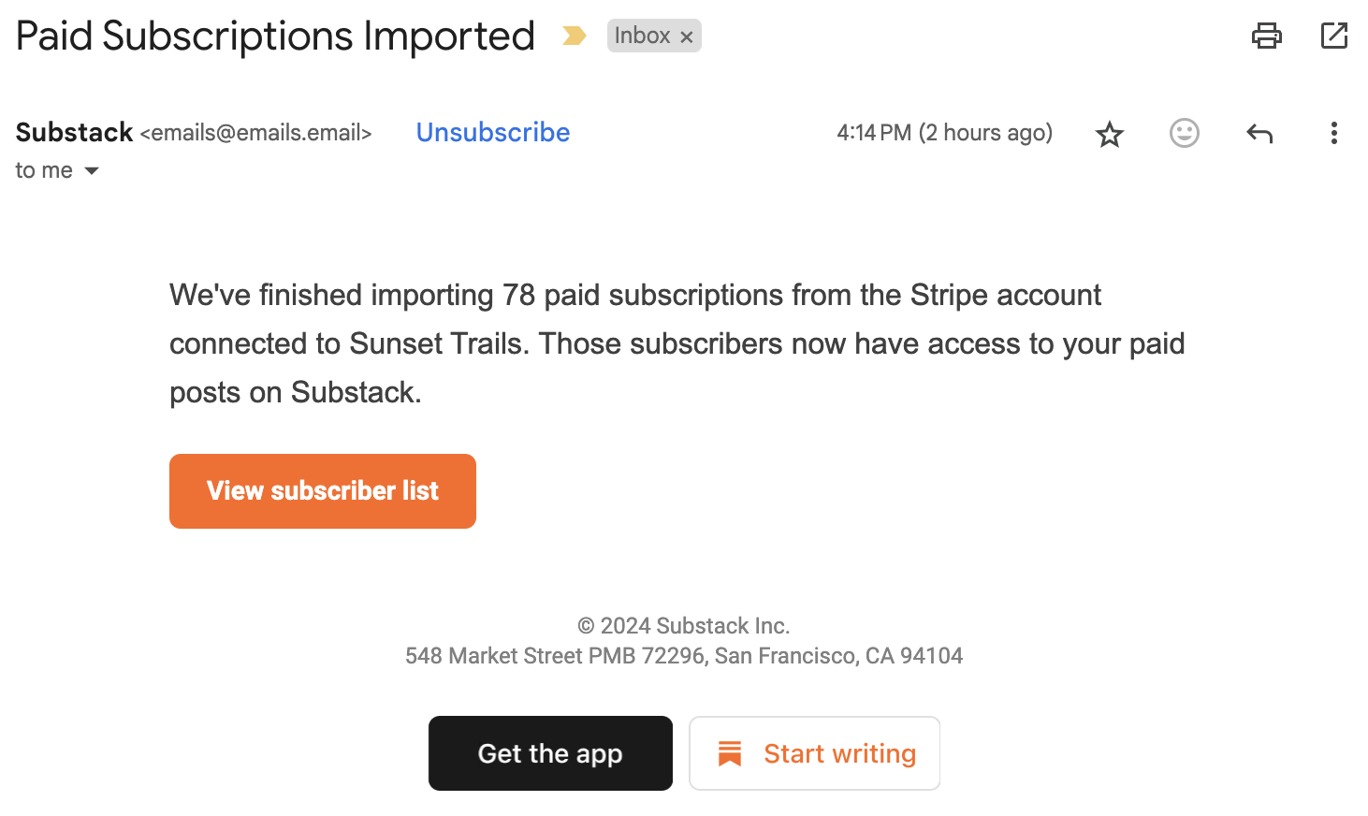Open the email in a new window
The width and height of the screenshot is (1368, 816).
(1333, 36)
